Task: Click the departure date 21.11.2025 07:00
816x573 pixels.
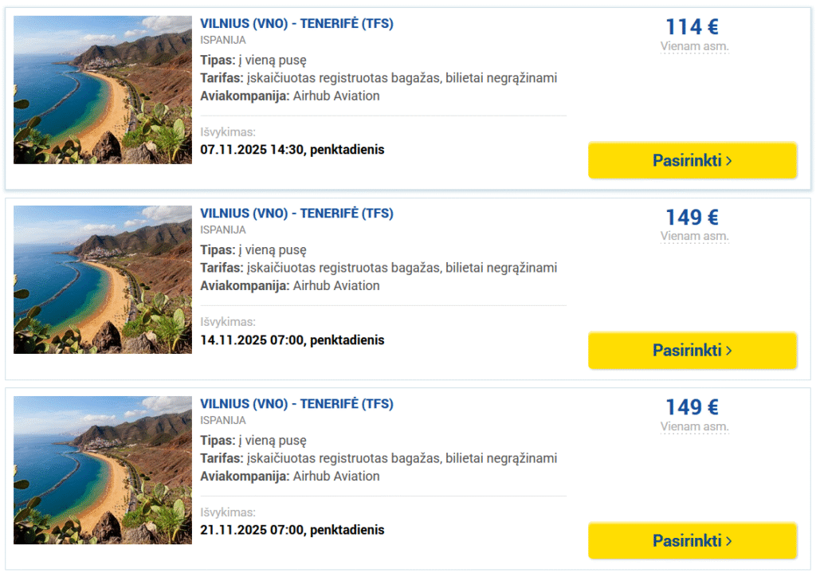Action: pos(292,530)
